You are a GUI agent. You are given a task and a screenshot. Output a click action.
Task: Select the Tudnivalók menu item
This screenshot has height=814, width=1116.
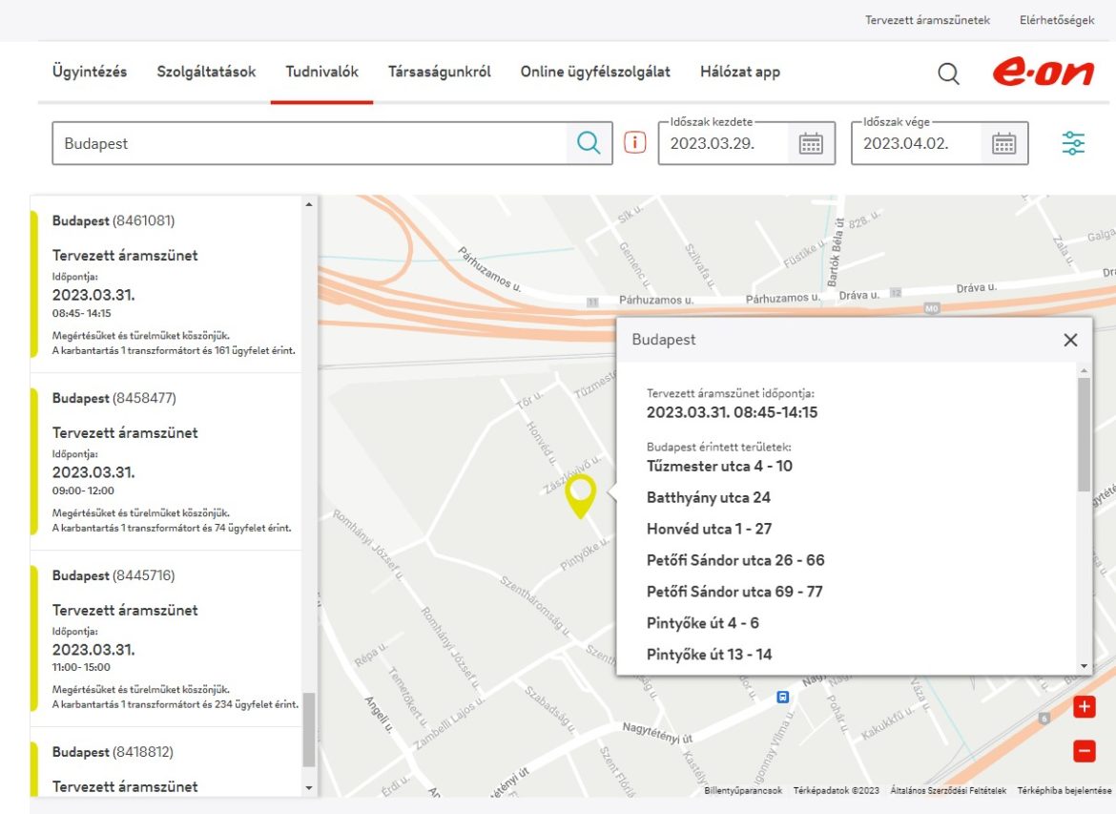pyautogui.click(x=321, y=72)
